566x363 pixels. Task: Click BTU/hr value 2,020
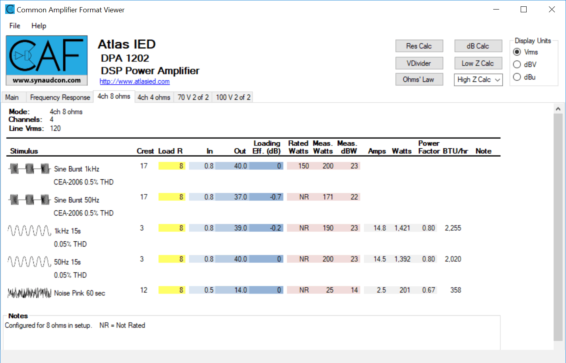453,259
